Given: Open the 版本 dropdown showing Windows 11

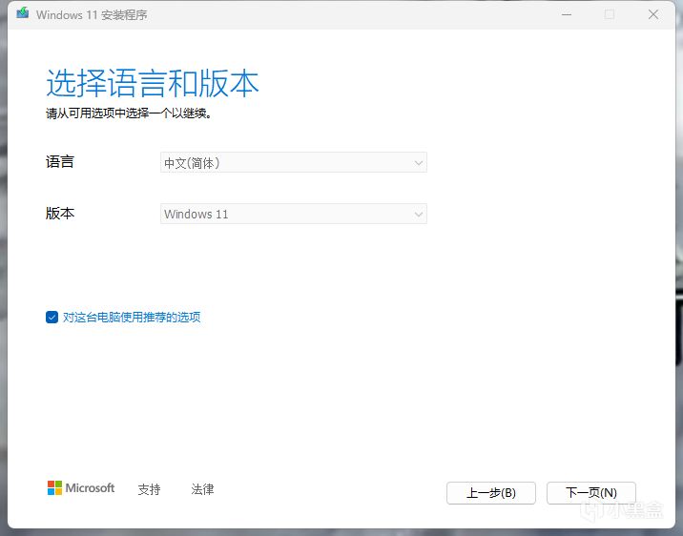Looking at the screenshot, I should click(x=294, y=214).
